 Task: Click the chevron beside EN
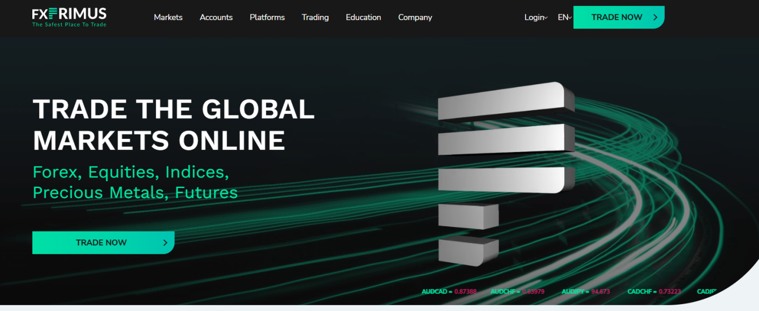click(571, 17)
